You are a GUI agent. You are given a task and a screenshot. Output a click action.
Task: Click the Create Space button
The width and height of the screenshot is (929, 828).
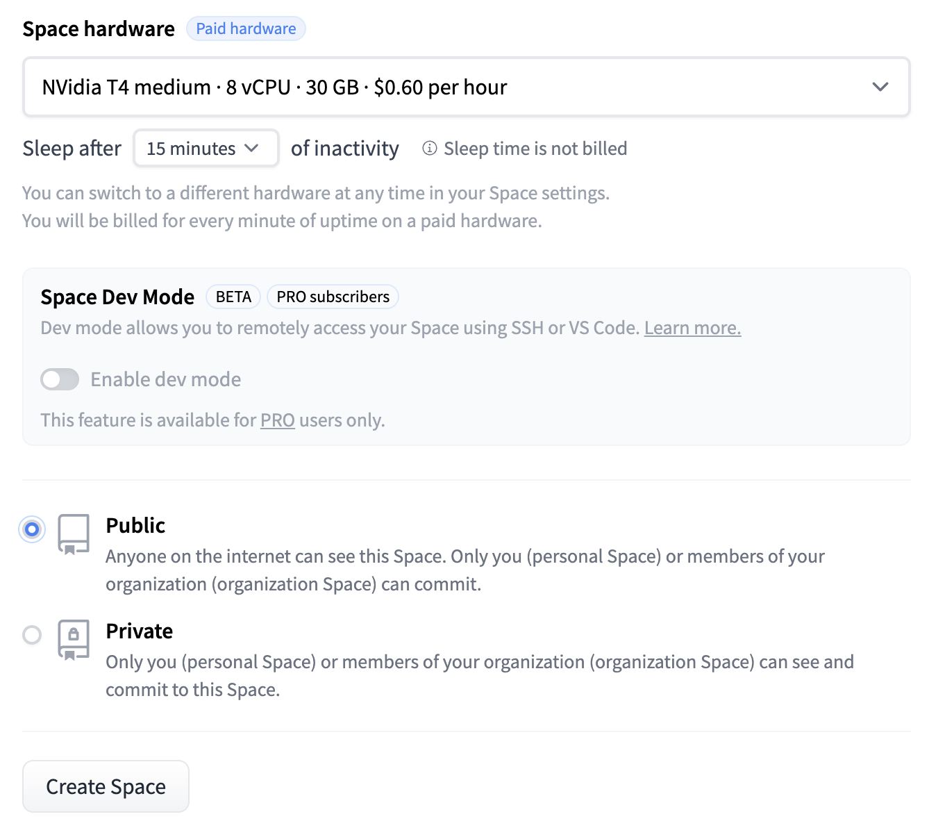(x=106, y=786)
